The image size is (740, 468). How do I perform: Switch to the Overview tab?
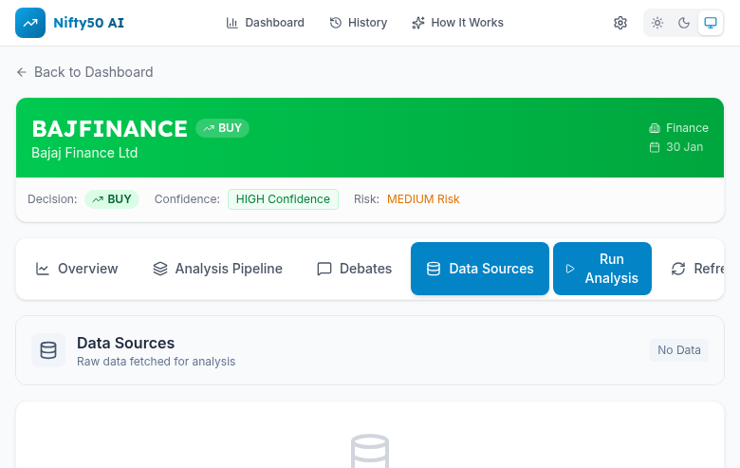[77, 269]
